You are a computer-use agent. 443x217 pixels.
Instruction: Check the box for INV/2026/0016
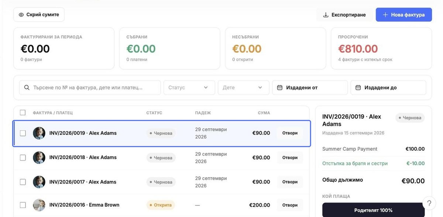pos(23,205)
